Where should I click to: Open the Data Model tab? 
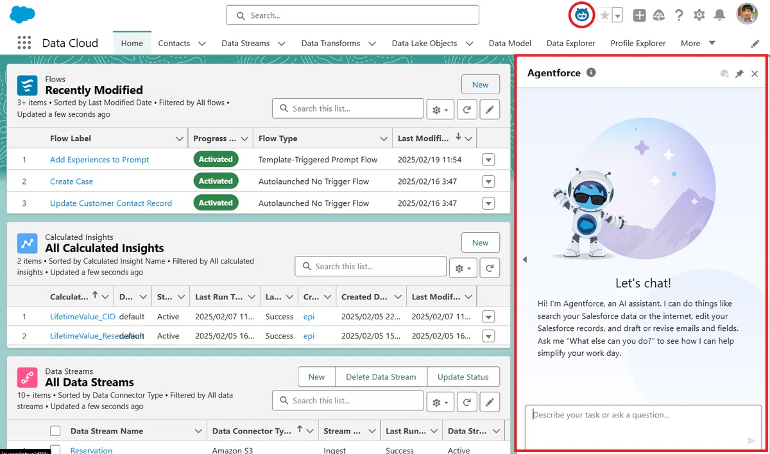[x=510, y=43]
